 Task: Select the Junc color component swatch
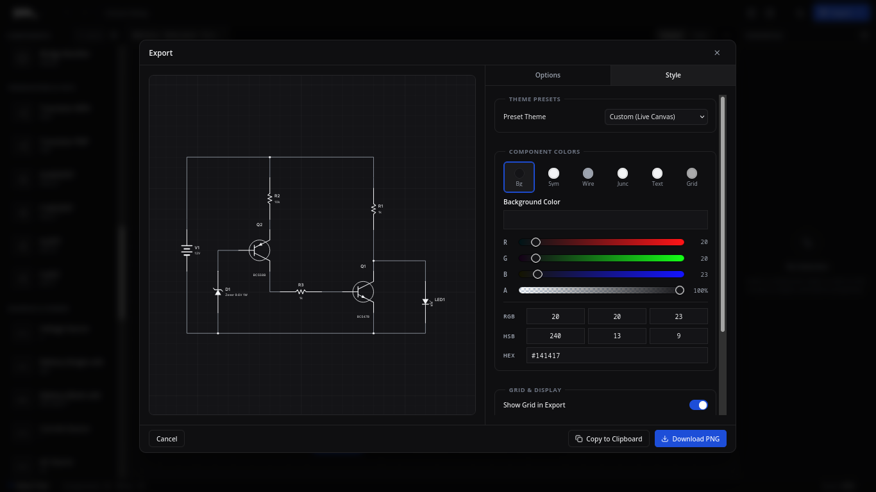[623, 177]
